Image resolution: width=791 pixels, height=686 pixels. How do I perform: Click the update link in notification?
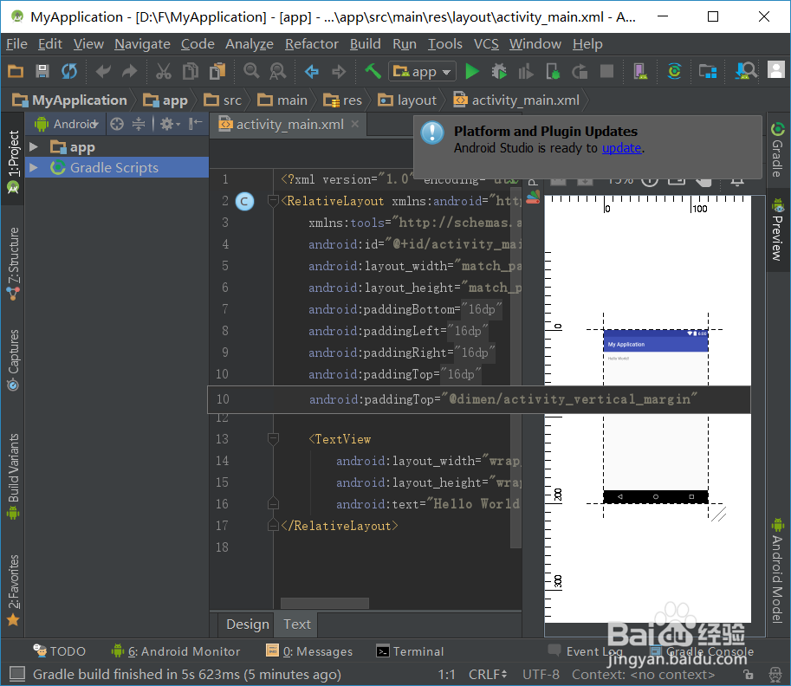click(621, 148)
